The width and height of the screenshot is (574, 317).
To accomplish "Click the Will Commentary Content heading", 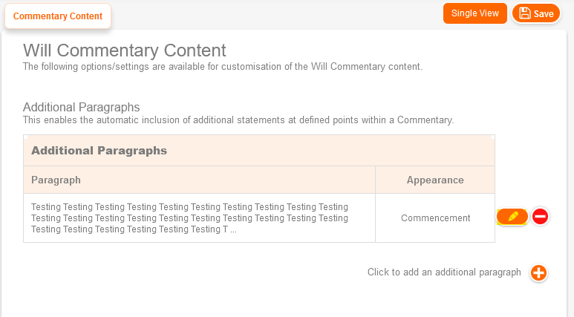I will pos(125,50).
